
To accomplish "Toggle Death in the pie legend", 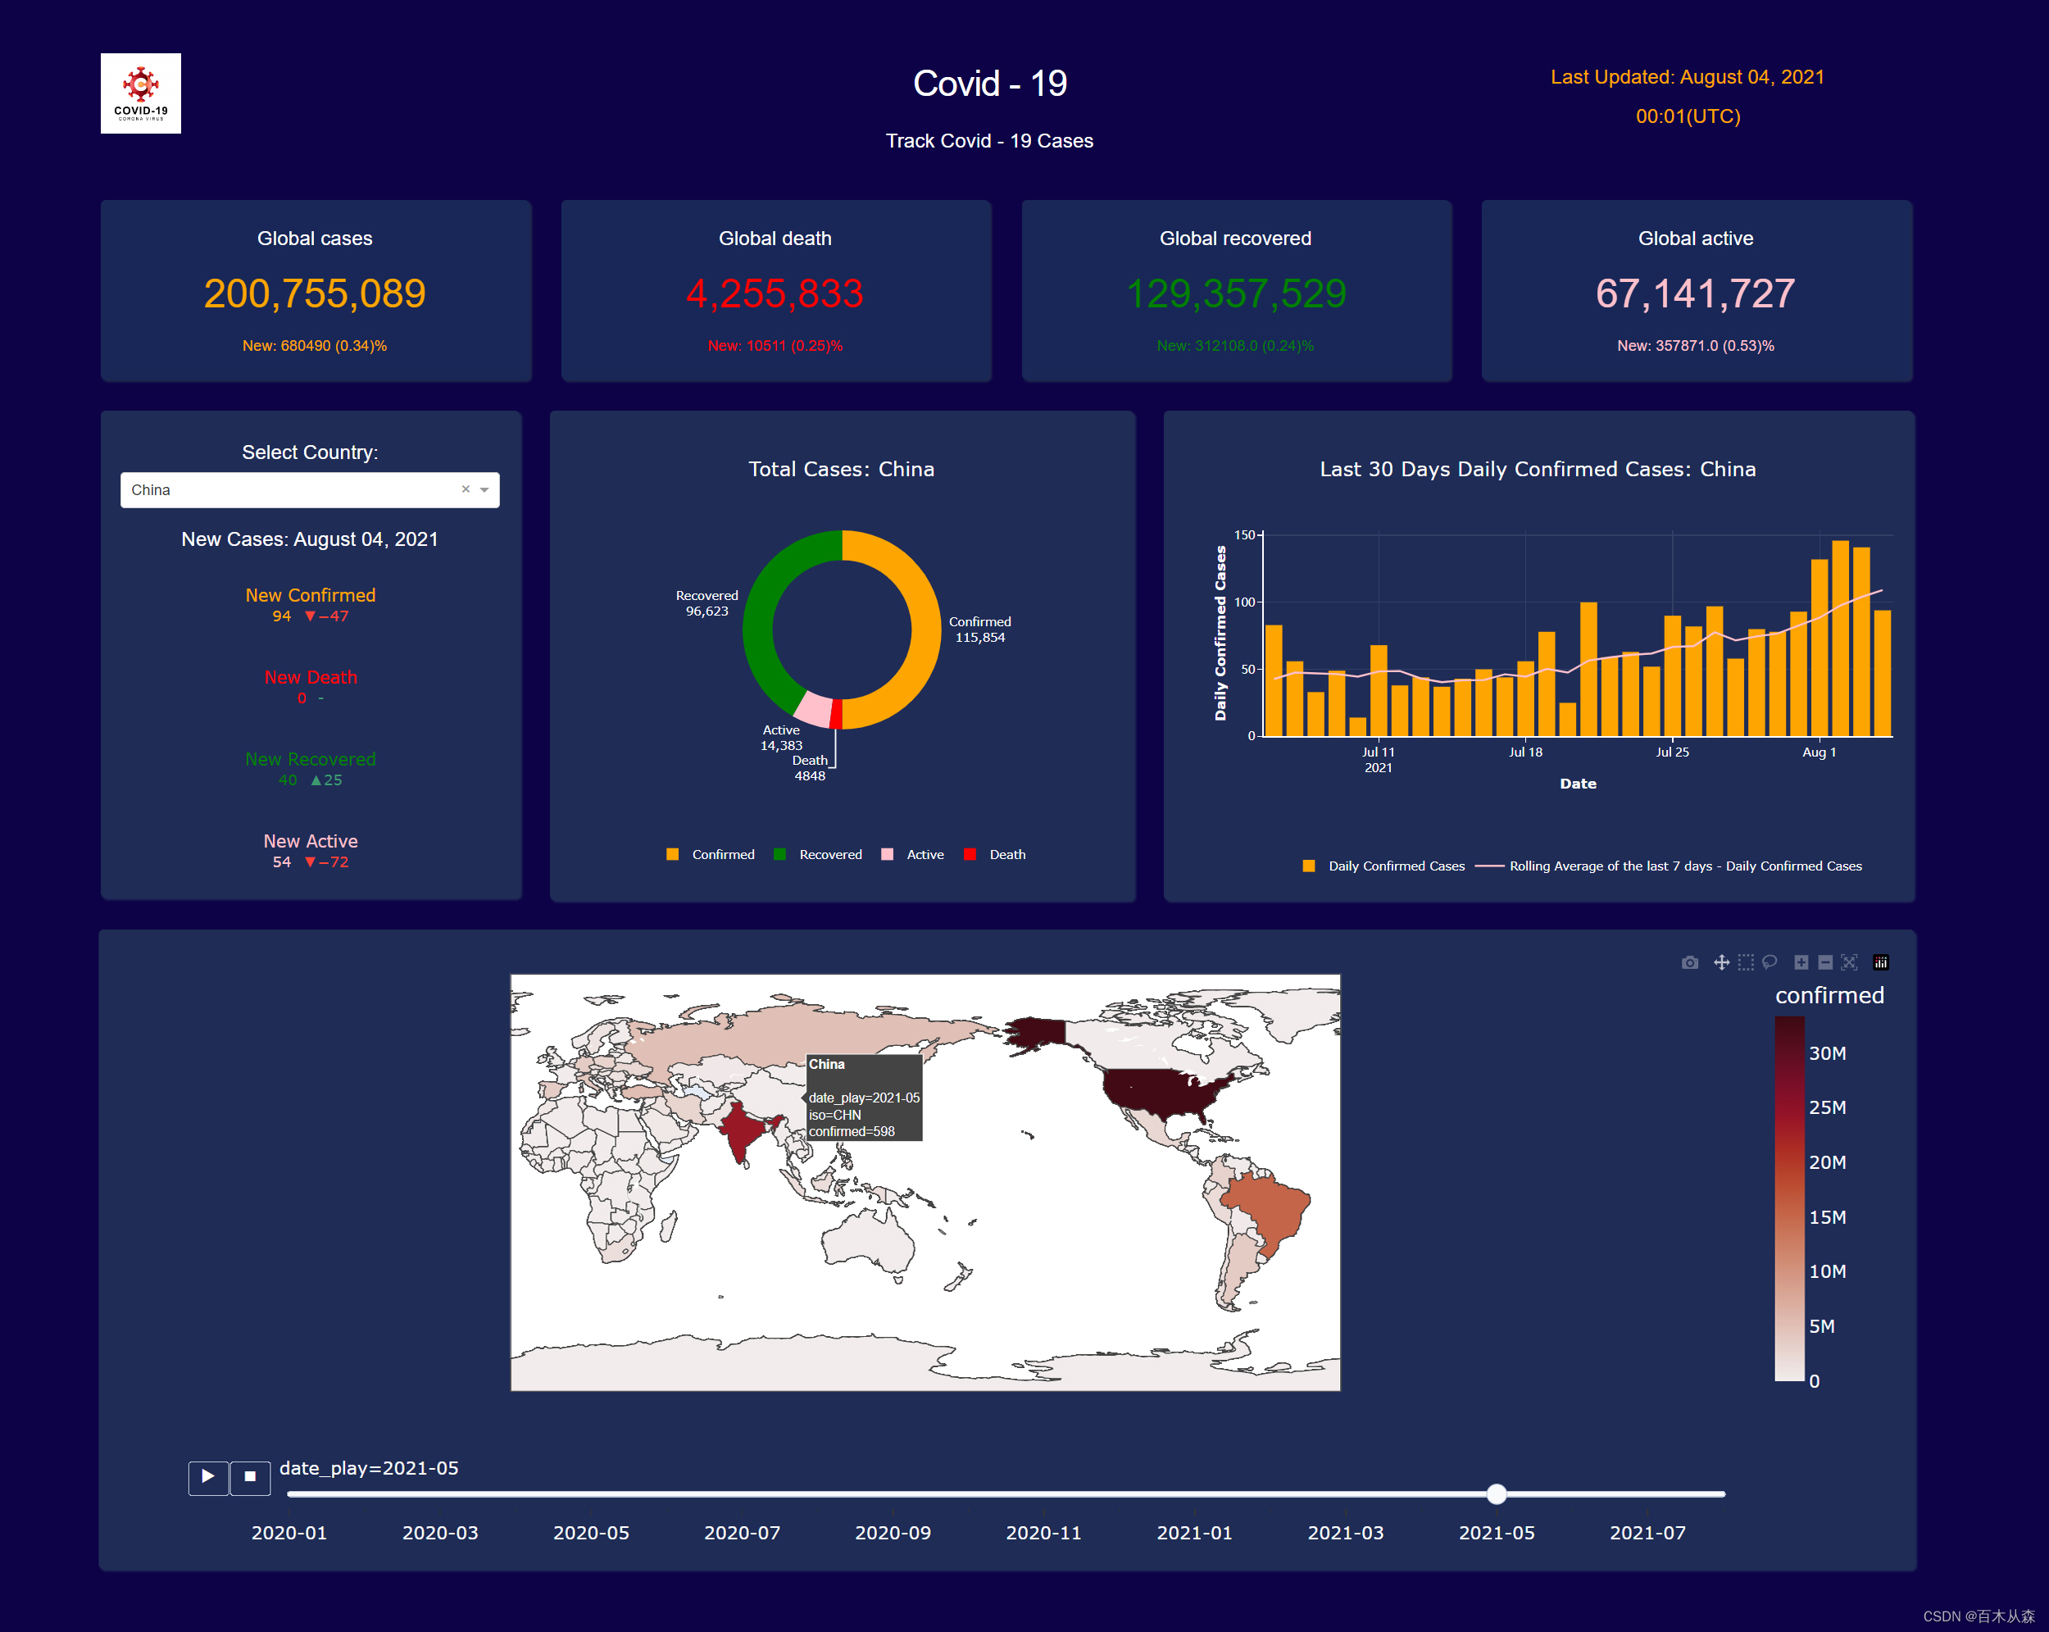I will pos(995,853).
